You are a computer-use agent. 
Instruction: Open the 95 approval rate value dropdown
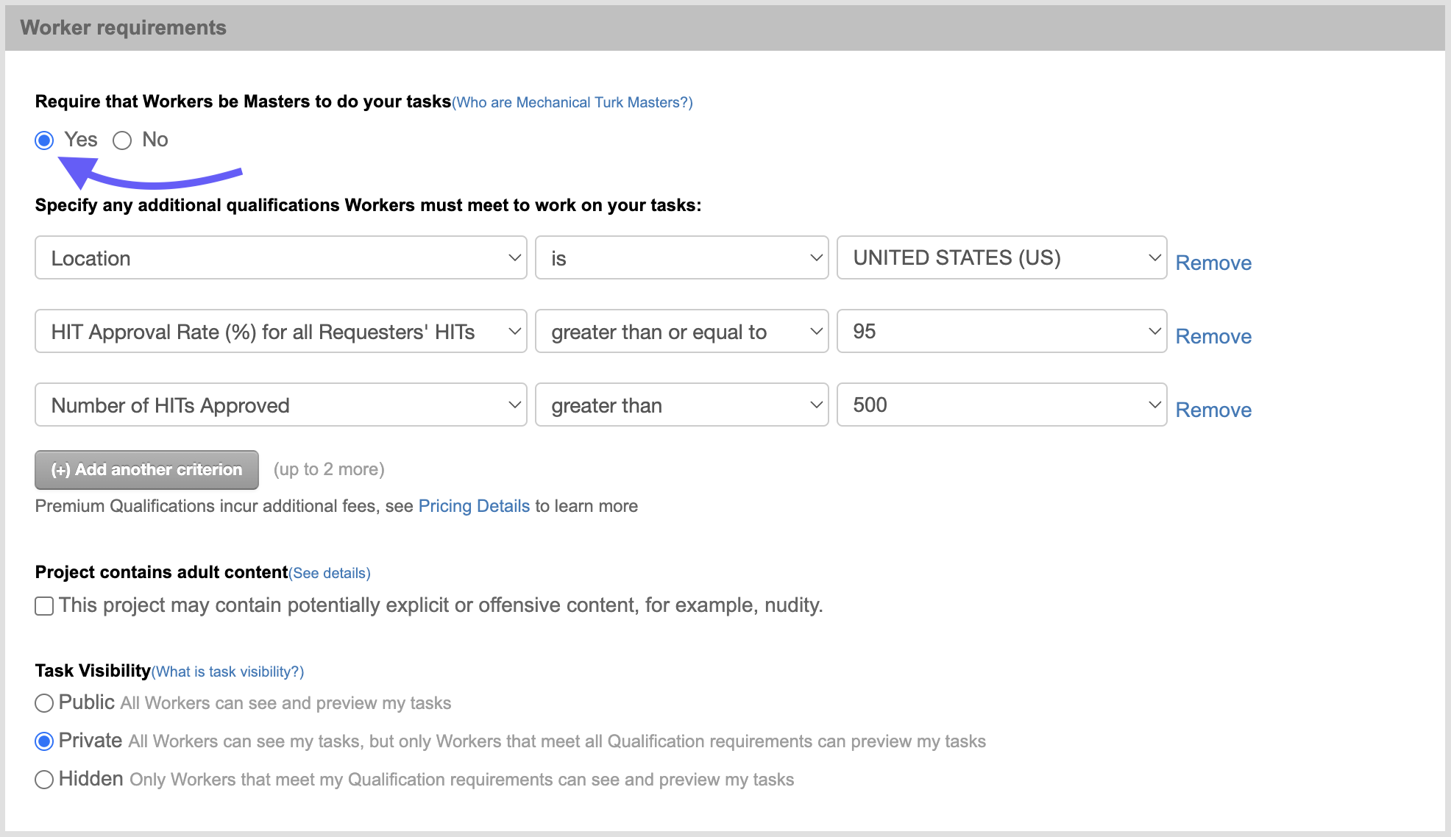point(1001,332)
